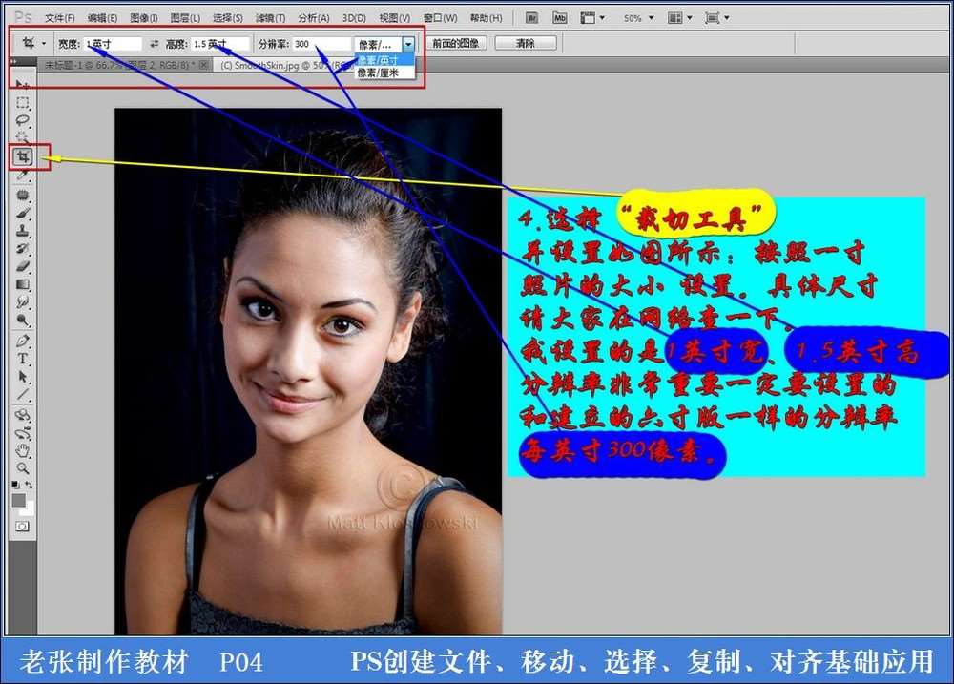Choose 像素/厘米 from the list
Image resolution: width=954 pixels, height=684 pixels.
coord(384,73)
